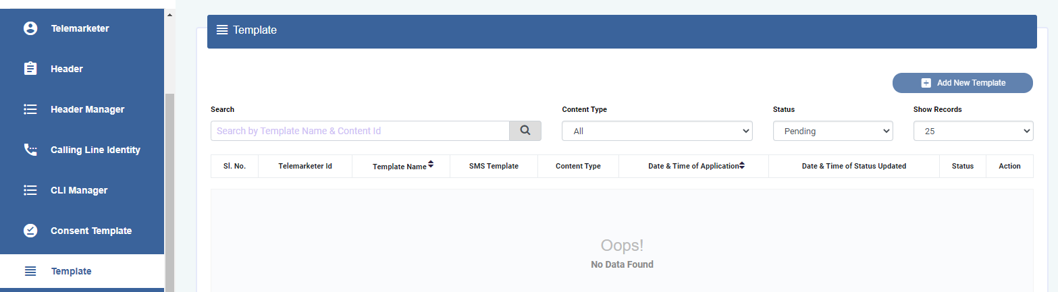This screenshot has width=1058, height=292.
Task: Click the Consent Template checkmark icon
Action: [x=30, y=231]
